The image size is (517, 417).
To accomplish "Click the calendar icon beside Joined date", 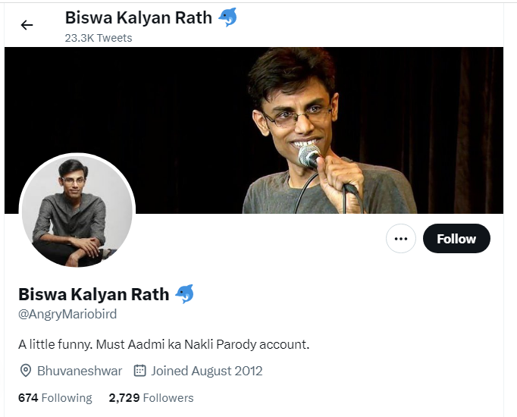I will (x=139, y=371).
